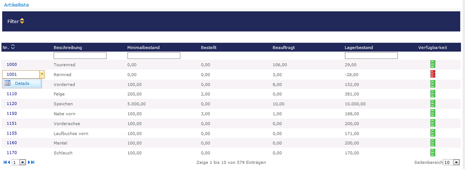Viewport: 465px width, 169px height.
Task: Toggle sort order on the Nr. column
Action: tap(13, 47)
